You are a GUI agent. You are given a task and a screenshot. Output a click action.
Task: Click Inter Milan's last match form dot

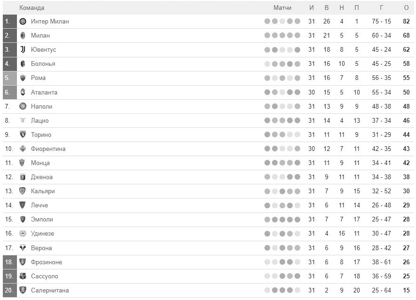pyautogui.click(x=297, y=21)
